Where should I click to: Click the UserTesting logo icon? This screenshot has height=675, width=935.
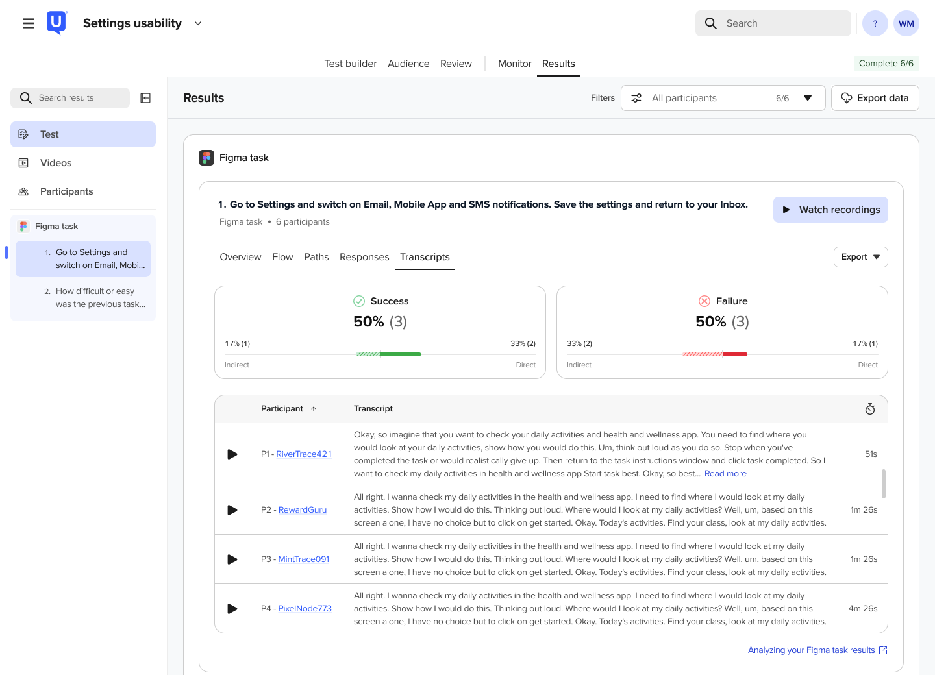coord(56,23)
